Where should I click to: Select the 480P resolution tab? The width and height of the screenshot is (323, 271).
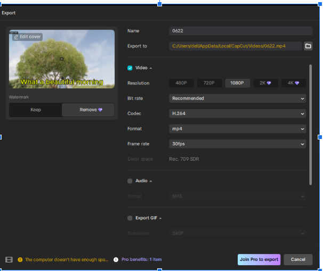[x=181, y=83]
